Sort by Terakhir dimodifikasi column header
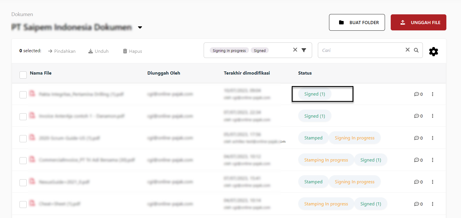Screen dimensions: 461x218 click(247, 73)
